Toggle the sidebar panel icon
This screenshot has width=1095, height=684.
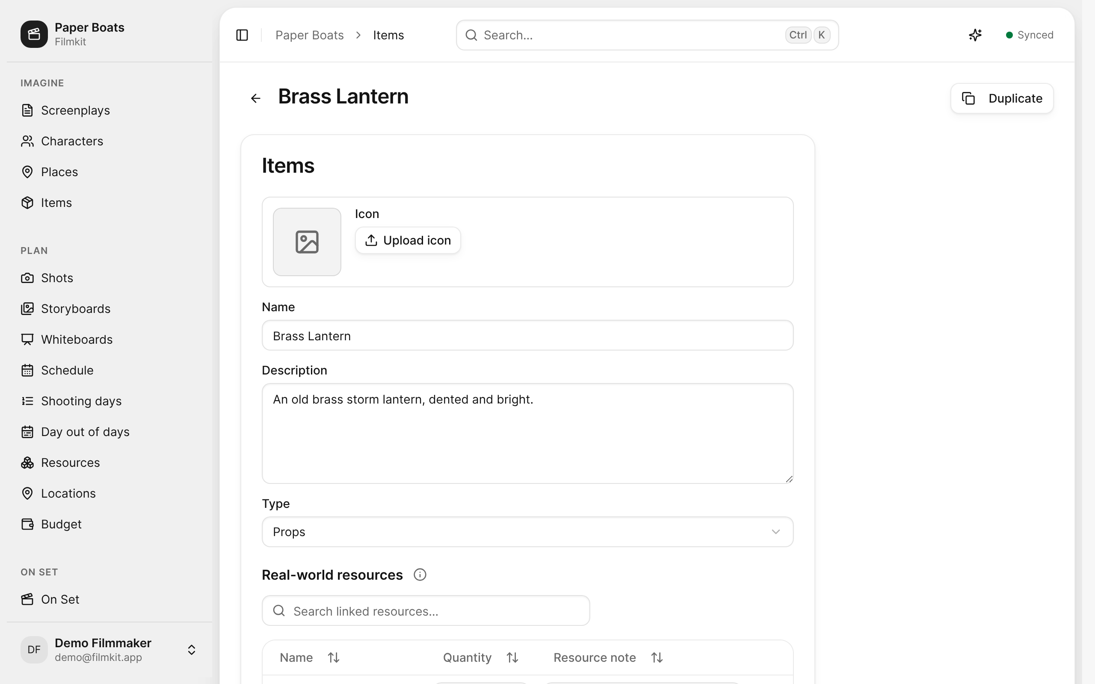tap(242, 35)
